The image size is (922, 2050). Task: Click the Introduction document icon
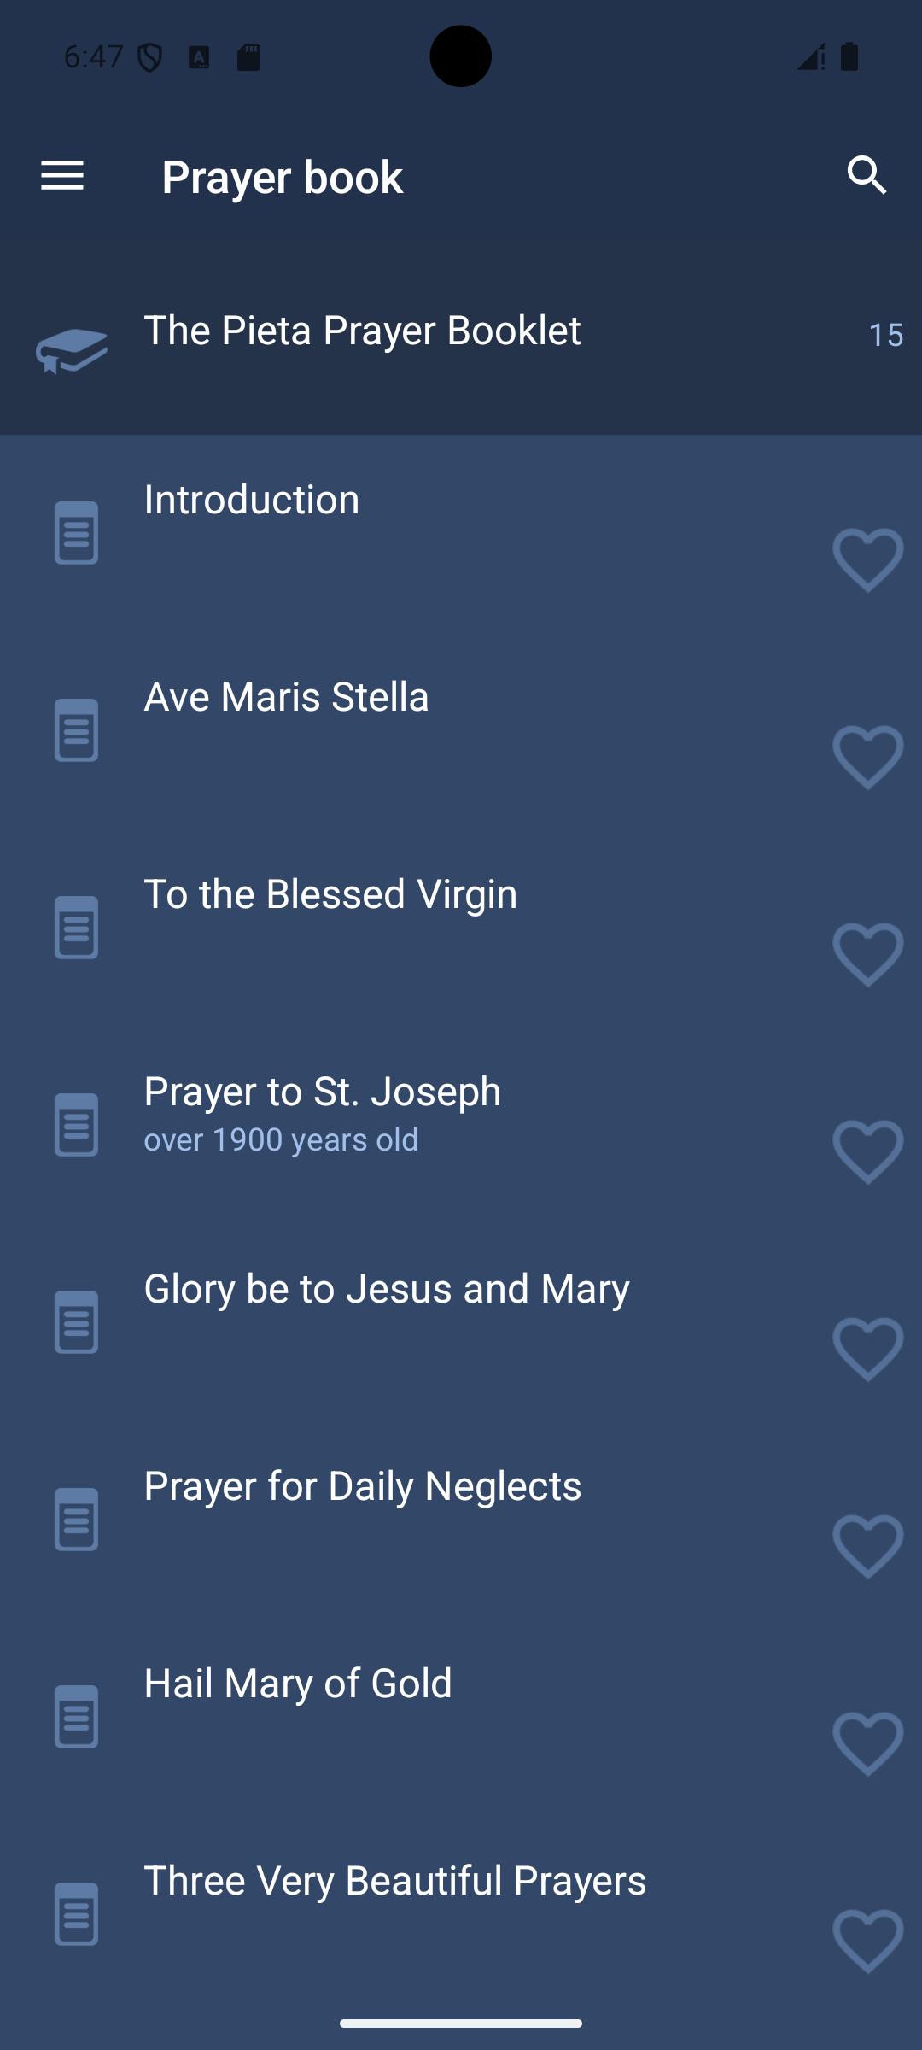click(76, 533)
